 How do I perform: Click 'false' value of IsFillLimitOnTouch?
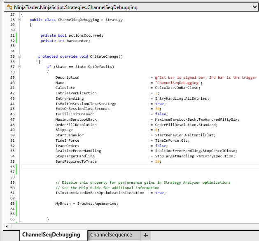[x=161, y=114]
